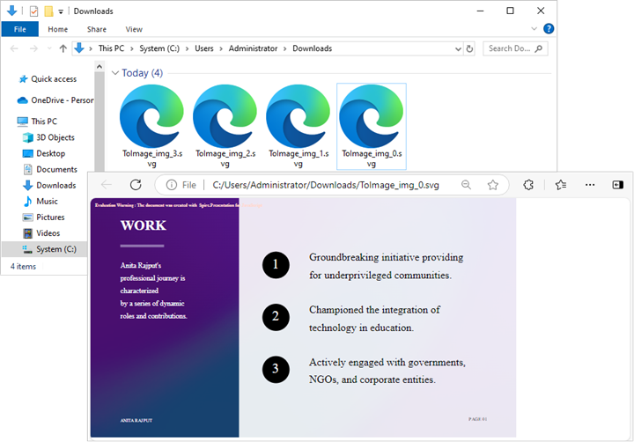634x442 pixels.
Task: Select file ToImage_img_1.svg
Action: click(x=299, y=126)
